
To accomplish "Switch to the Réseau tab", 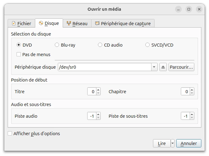I will coord(77,23).
